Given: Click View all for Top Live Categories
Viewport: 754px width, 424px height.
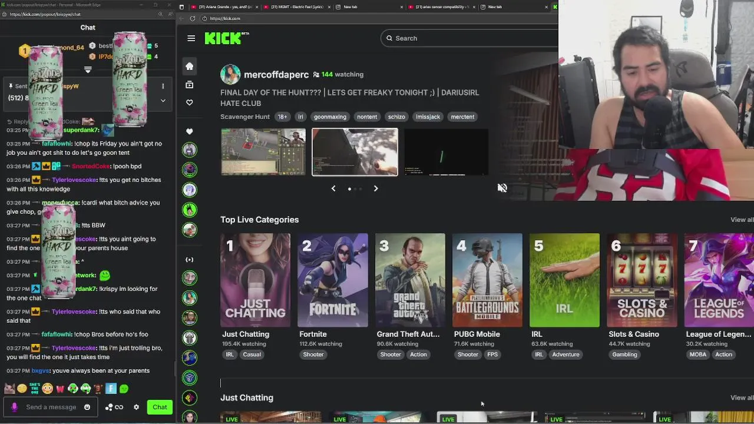Looking at the screenshot, I should point(742,220).
